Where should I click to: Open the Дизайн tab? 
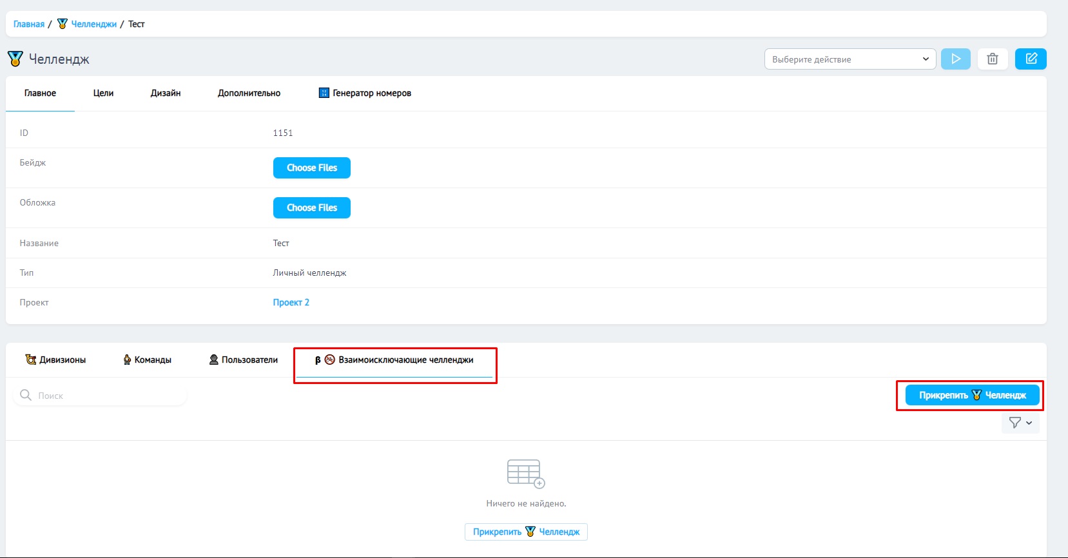coord(166,93)
